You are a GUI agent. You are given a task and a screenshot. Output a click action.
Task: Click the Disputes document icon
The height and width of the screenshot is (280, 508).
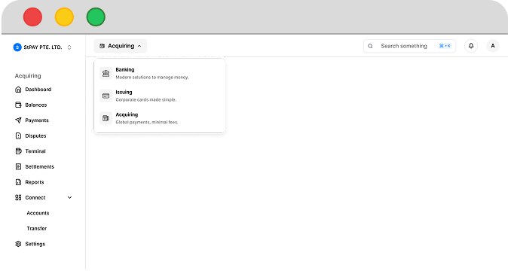coord(19,135)
